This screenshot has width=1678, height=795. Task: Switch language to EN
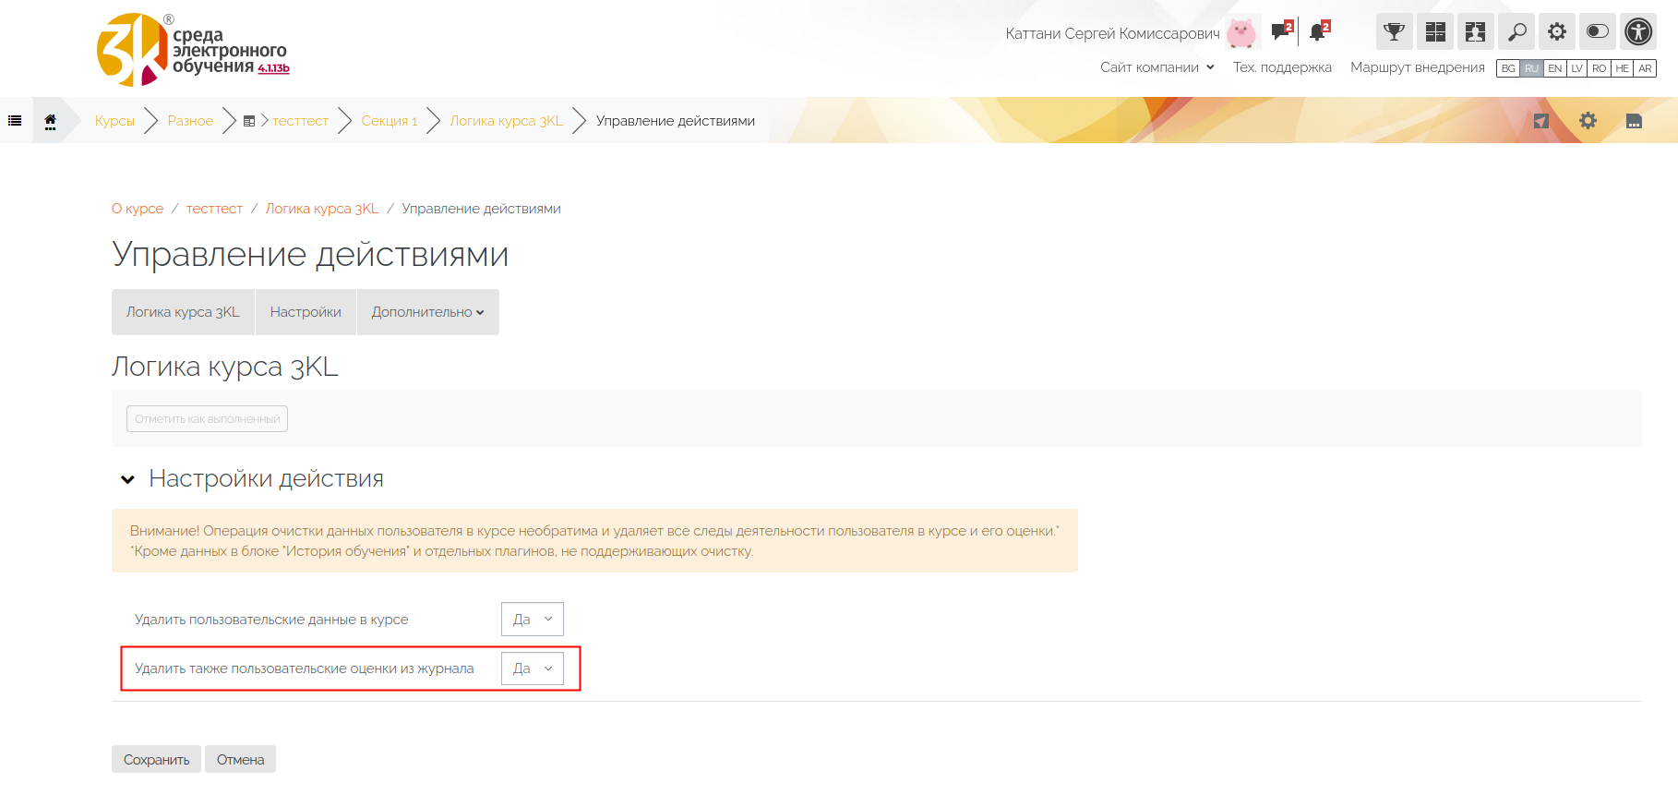(x=1554, y=68)
